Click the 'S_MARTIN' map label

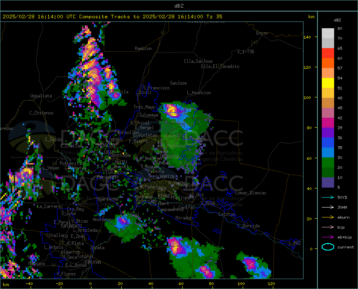(x=165, y=177)
